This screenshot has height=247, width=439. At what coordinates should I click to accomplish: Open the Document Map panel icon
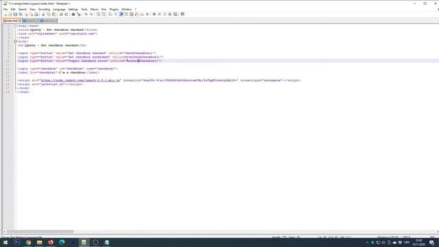pyautogui.click(x=131, y=14)
